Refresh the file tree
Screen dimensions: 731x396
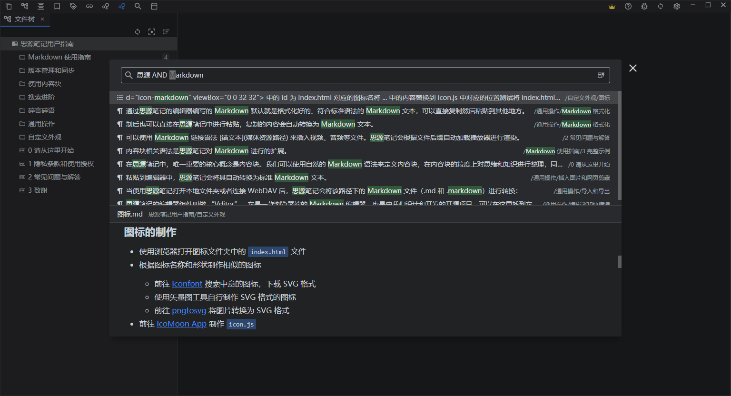point(138,31)
